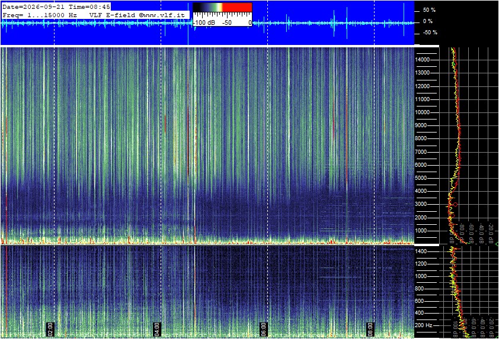Click the 8000 frequency axis label

(421, 138)
